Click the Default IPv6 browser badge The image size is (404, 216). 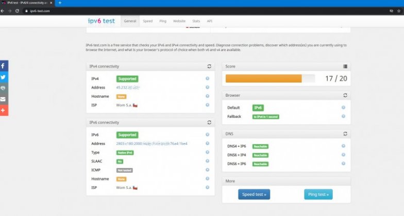tap(258, 108)
